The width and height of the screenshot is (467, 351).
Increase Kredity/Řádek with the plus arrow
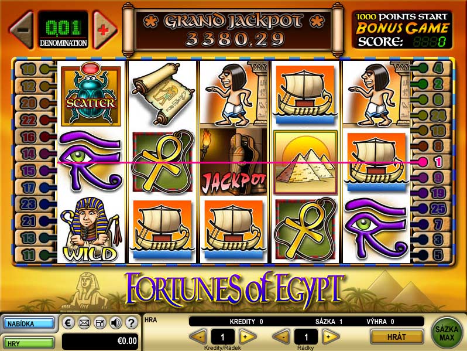(x=247, y=337)
